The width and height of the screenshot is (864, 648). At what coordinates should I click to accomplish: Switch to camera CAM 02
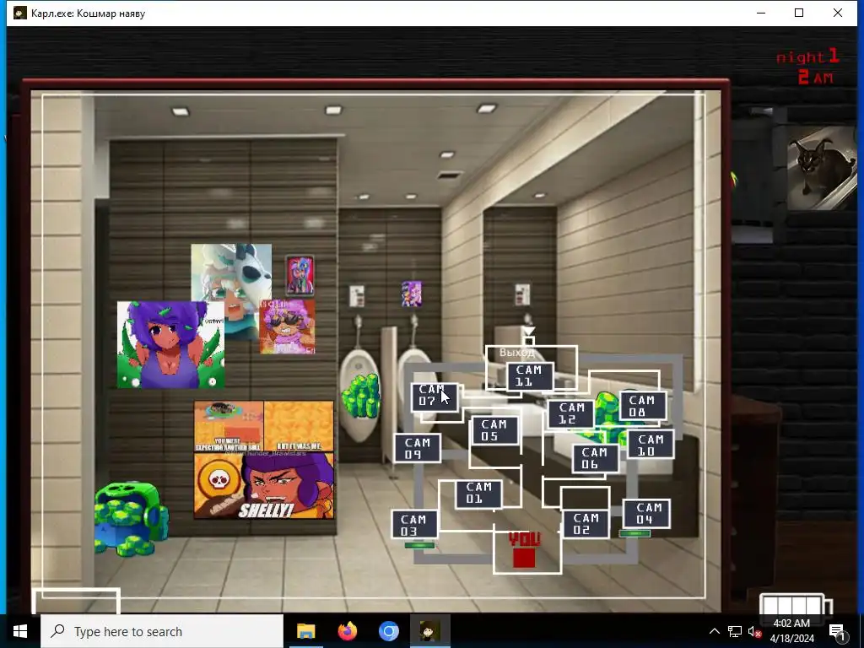586,524
